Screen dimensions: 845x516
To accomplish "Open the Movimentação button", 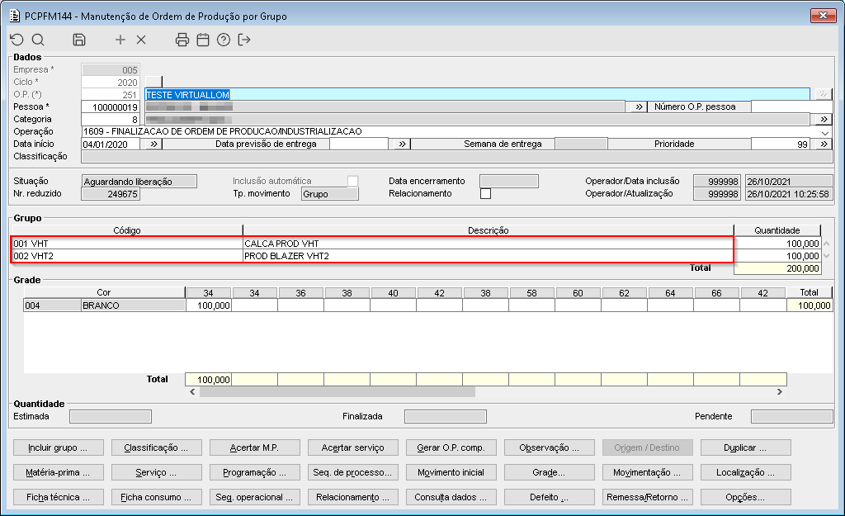I will [647, 472].
